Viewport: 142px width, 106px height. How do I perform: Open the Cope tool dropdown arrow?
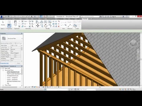click(x=28, y=21)
